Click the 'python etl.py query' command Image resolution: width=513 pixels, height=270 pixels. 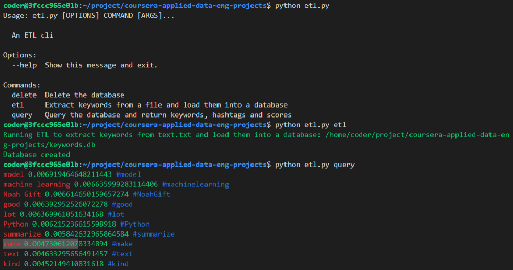(315, 165)
